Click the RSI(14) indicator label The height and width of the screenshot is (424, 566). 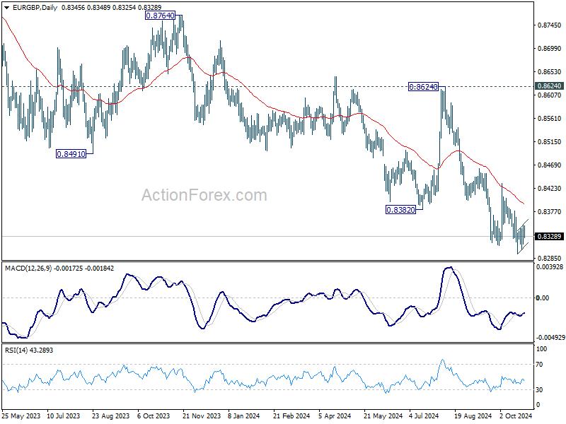15,350
